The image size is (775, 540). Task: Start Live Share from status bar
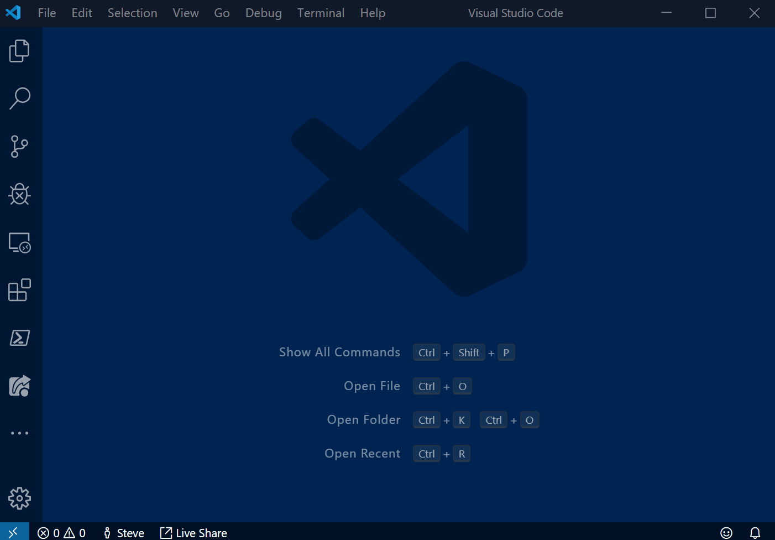pyautogui.click(x=193, y=533)
